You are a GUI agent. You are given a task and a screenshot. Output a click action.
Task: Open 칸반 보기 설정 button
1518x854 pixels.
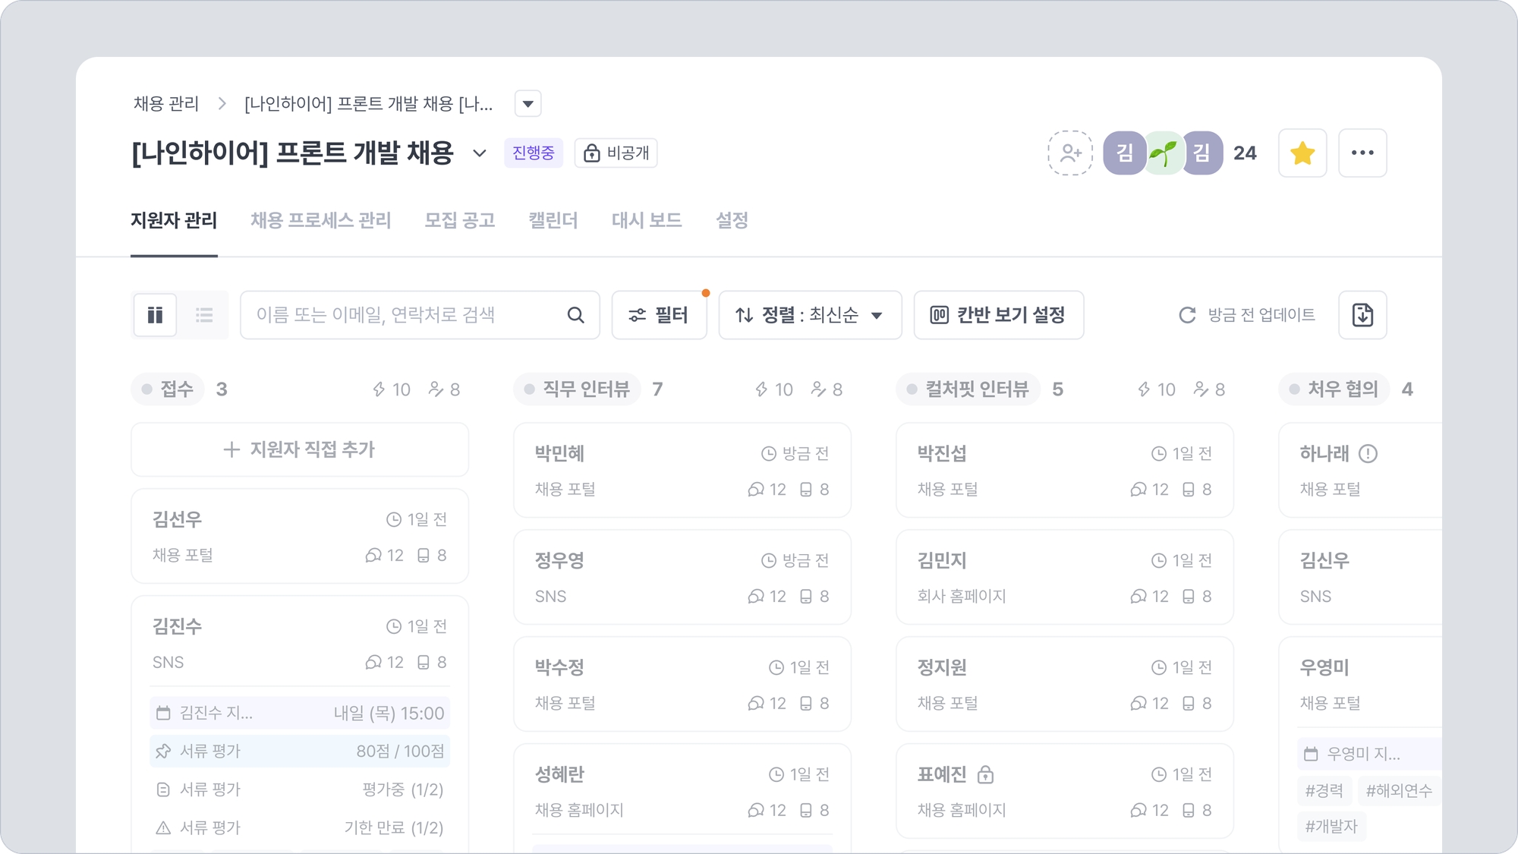point(998,315)
